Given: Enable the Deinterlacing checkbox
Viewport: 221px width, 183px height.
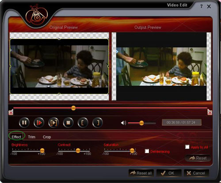Looking at the screenshot, I should tap(147, 151).
